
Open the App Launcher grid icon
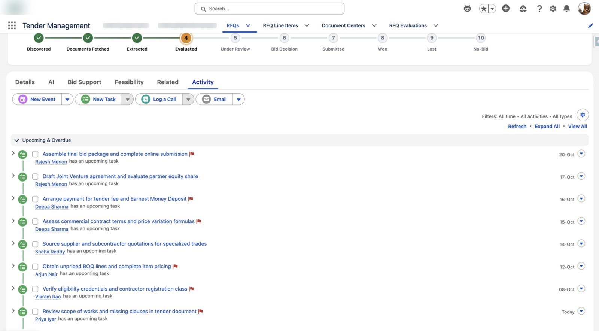pyautogui.click(x=12, y=25)
